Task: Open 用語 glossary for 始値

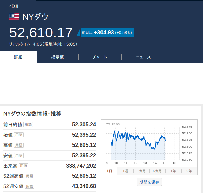Action: click(19, 135)
